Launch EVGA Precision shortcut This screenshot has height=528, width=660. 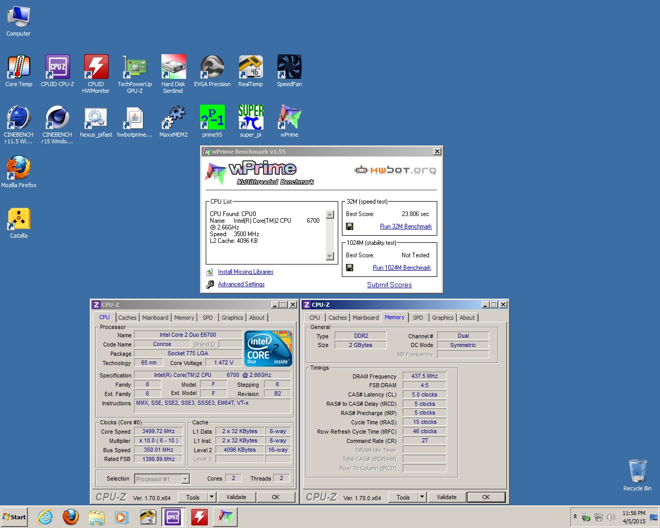[x=212, y=71]
